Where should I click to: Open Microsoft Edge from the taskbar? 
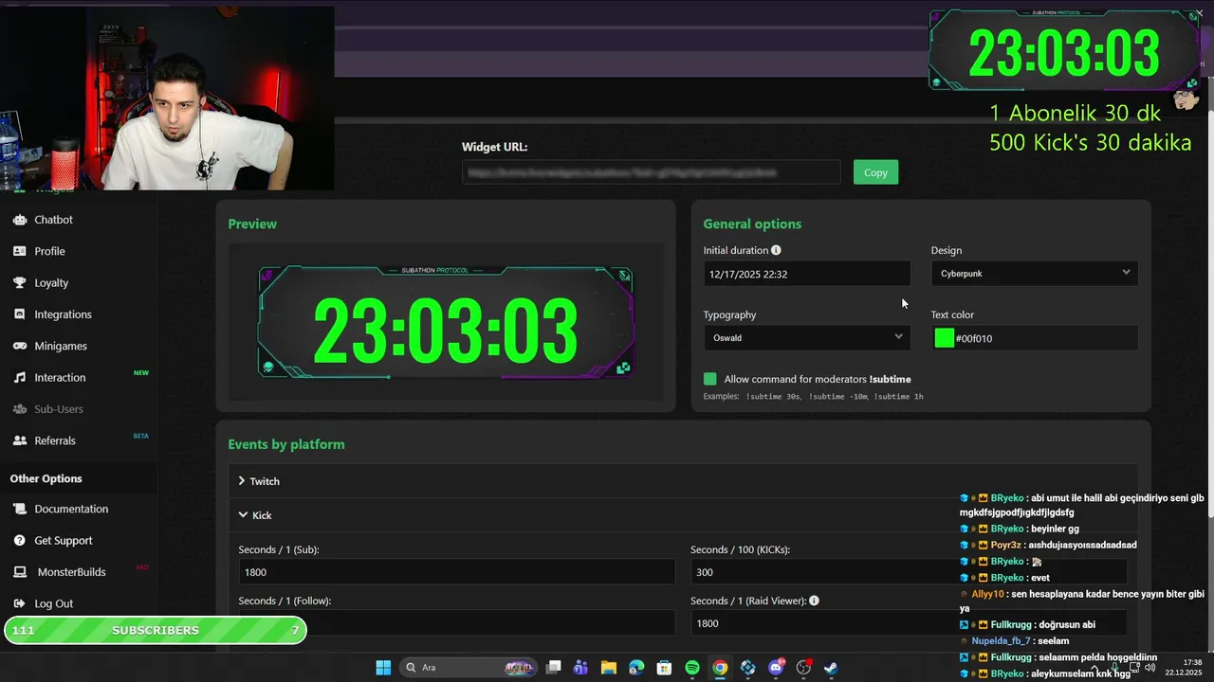[x=636, y=668]
